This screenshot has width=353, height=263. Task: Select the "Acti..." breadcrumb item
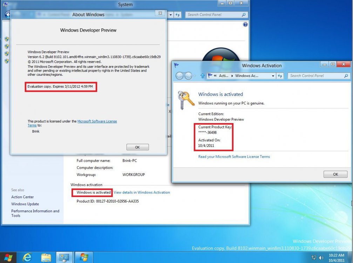(x=224, y=76)
